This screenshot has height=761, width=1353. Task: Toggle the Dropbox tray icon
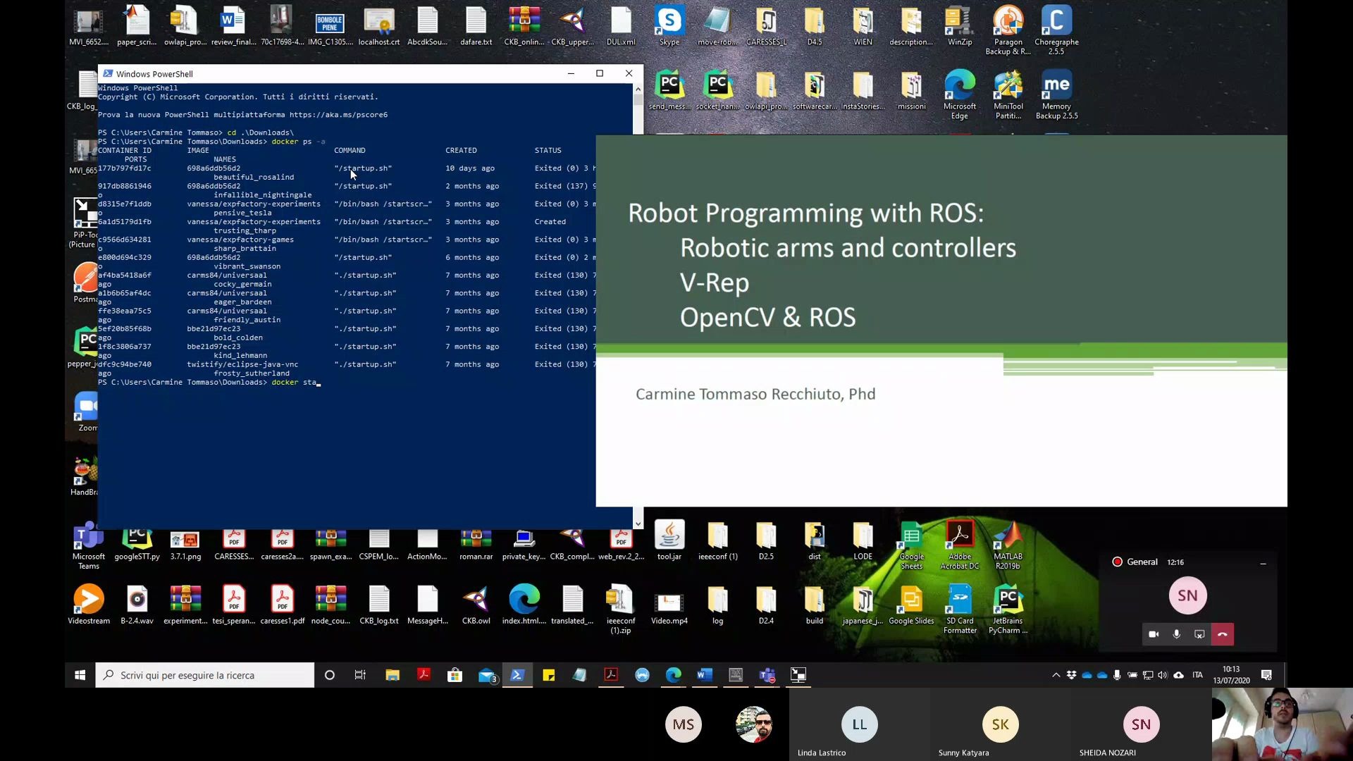pos(1072,674)
